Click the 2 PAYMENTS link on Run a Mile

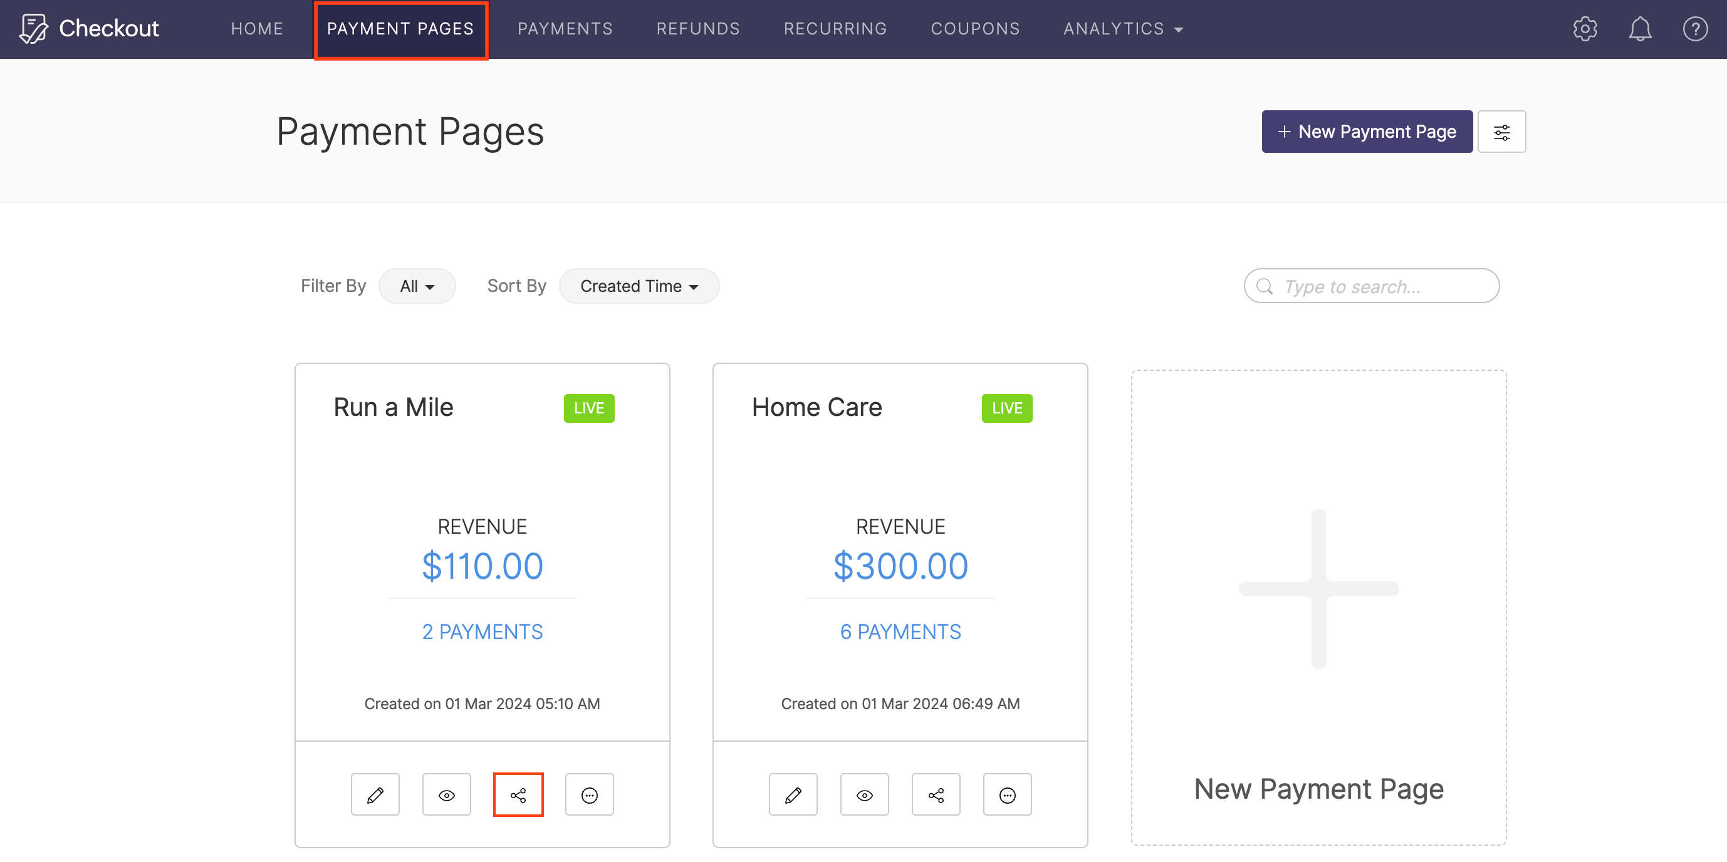483,631
